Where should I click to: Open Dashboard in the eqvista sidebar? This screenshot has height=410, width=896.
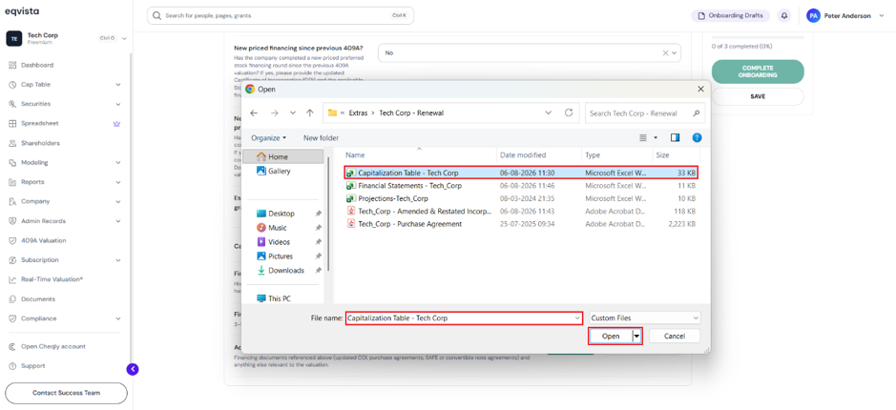point(37,65)
